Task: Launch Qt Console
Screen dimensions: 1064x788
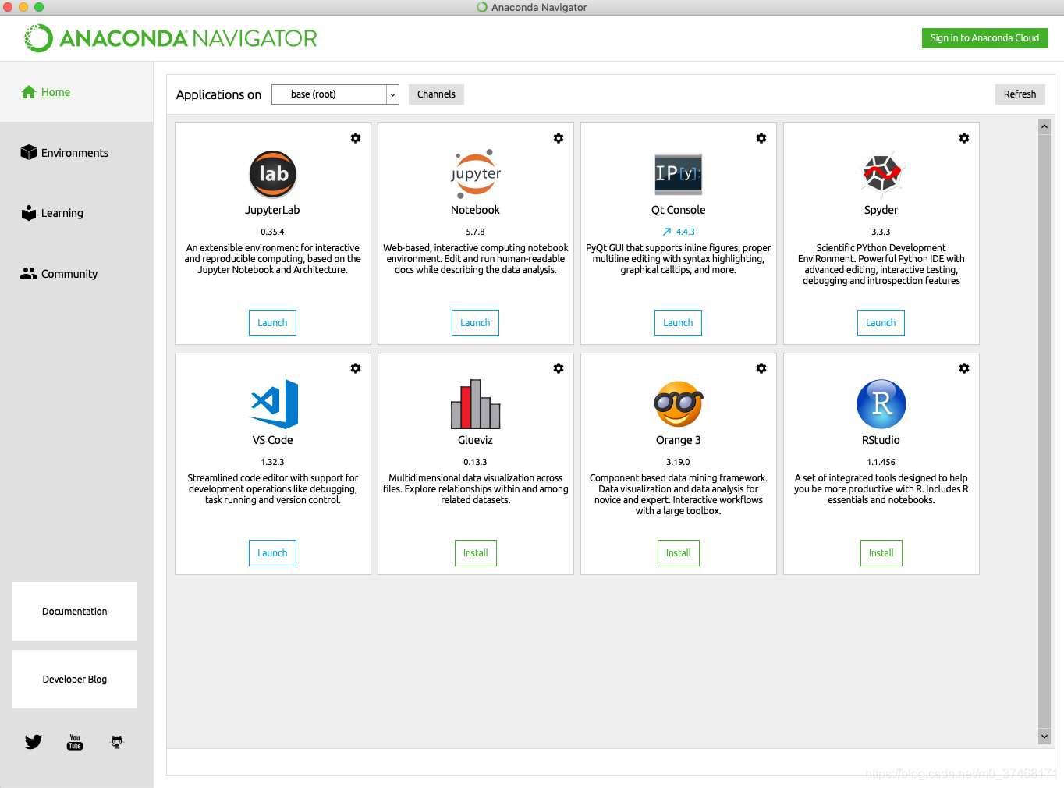Action: click(678, 323)
